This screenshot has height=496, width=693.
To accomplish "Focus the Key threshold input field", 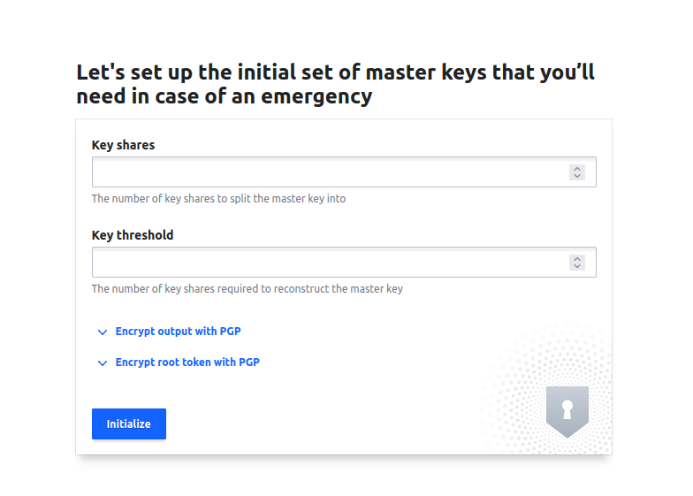I will [x=329, y=263].
